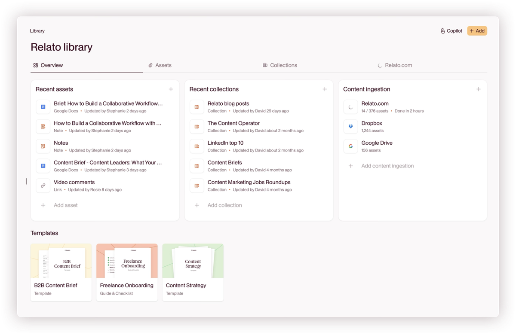This screenshot has height=335, width=516.
Task: Click the Google Docs icon beside the Brief asset
Action: (43, 107)
